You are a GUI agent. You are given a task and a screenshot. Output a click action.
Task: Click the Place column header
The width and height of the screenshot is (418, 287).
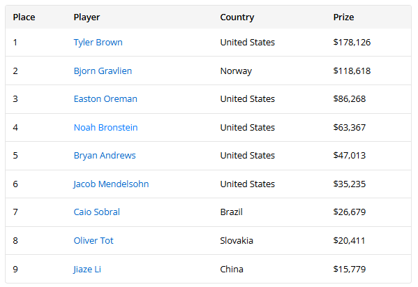click(24, 17)
